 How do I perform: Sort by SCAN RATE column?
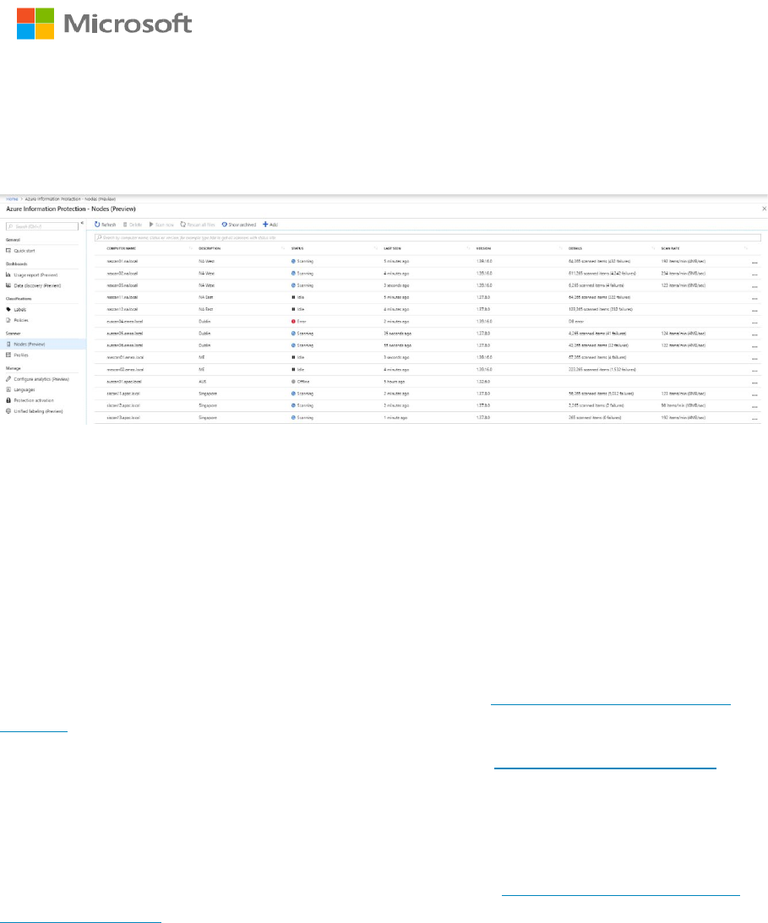670,248
